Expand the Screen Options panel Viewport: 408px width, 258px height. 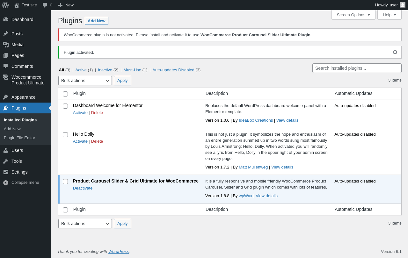353,15
